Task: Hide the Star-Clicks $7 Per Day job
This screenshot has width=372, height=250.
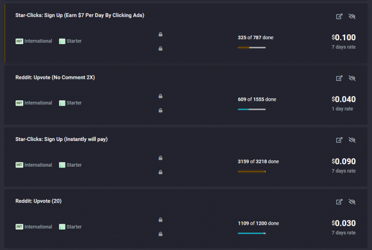Action: click(x=352, y=16)
